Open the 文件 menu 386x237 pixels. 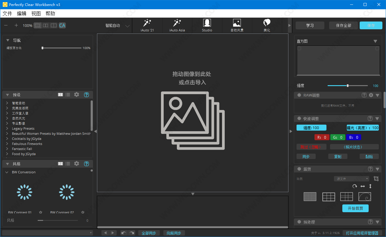(7, 13)
